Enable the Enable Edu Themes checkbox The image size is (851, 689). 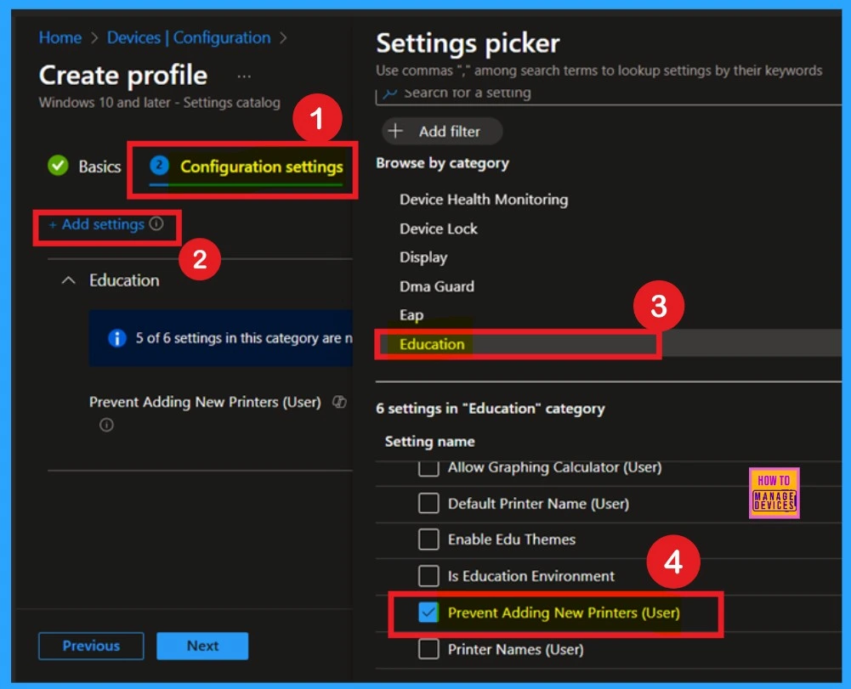coord(428,539)
